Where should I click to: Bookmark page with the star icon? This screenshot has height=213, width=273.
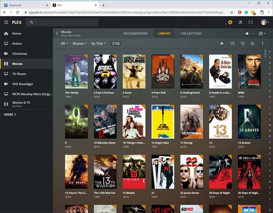tap(232, 12)
